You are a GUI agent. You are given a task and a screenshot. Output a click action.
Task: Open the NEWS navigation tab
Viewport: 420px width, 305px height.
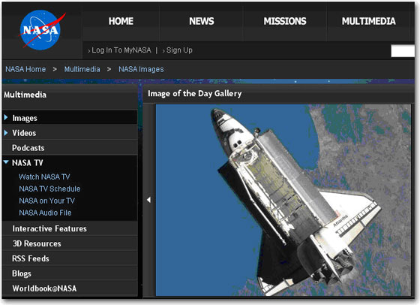coord(202,21)
